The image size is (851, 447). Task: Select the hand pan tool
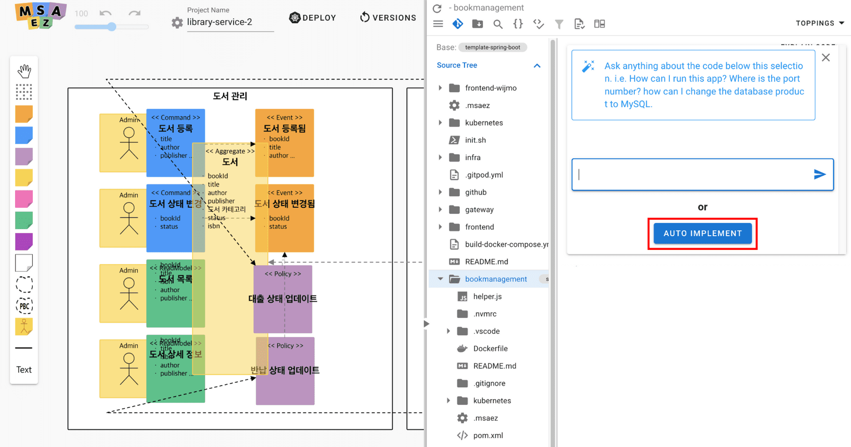pyautogui.click(x=24, y=71)
